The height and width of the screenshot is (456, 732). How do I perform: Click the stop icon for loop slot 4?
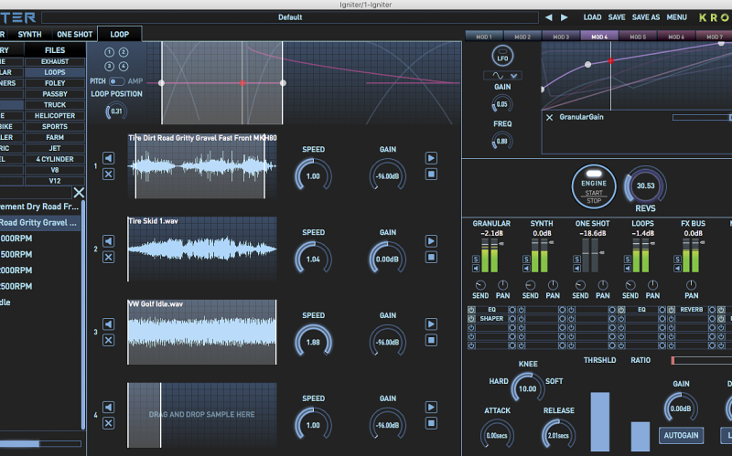(x=431, y=423)
